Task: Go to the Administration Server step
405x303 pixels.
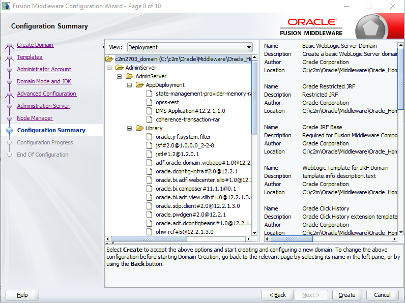Action: coord(43,106)
